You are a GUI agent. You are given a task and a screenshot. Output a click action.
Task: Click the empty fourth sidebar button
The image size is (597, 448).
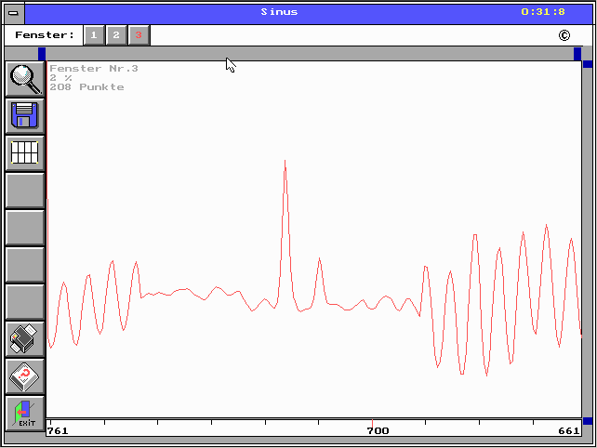click(x=25, y=191)
